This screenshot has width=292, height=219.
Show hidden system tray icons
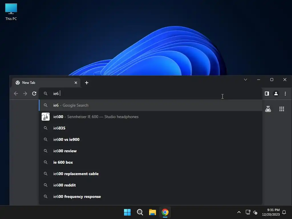coord(239,212)
